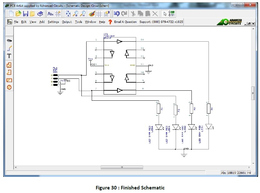Select the Add Connection wire tool
260x193 pixels.
point(9,48)
